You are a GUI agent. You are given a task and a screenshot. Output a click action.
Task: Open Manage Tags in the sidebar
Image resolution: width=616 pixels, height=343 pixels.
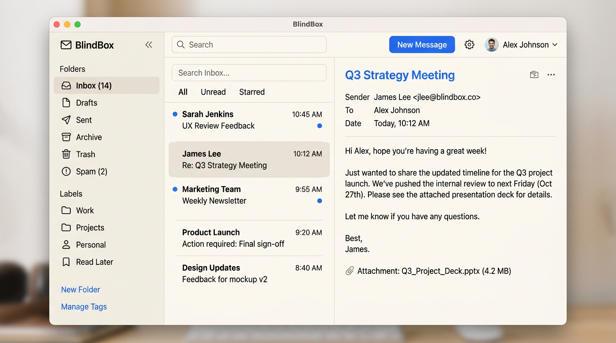coord(84,307)
